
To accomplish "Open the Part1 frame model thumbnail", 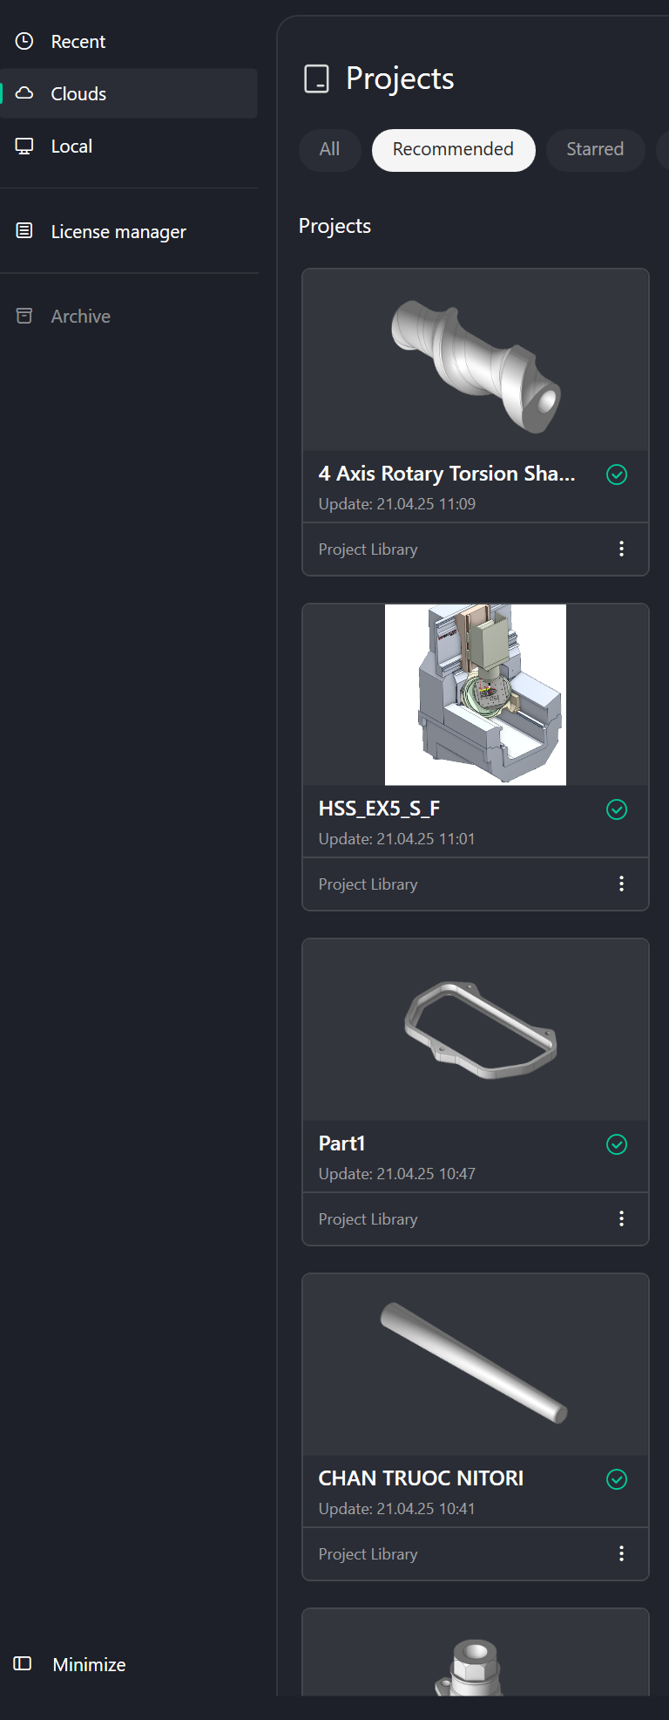I will tap(476, 1029).
